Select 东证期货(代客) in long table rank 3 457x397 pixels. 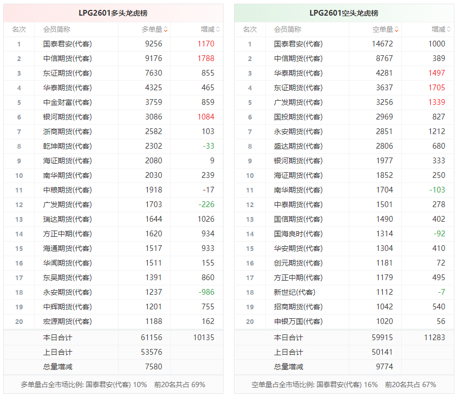[67, 73]
